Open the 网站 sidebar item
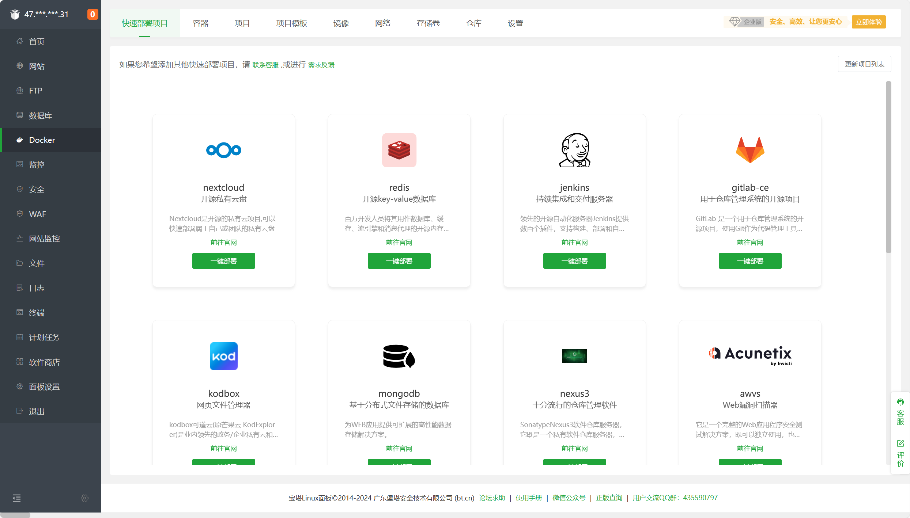This screenshot has width=910, height=518. (x=50, y=66)
